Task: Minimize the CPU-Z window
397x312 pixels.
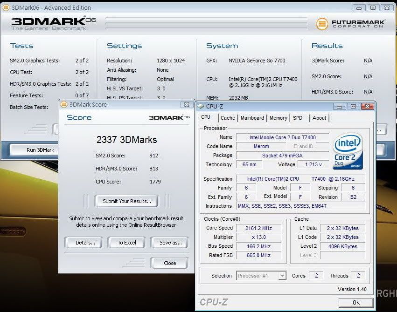Action: pos(340,107)
